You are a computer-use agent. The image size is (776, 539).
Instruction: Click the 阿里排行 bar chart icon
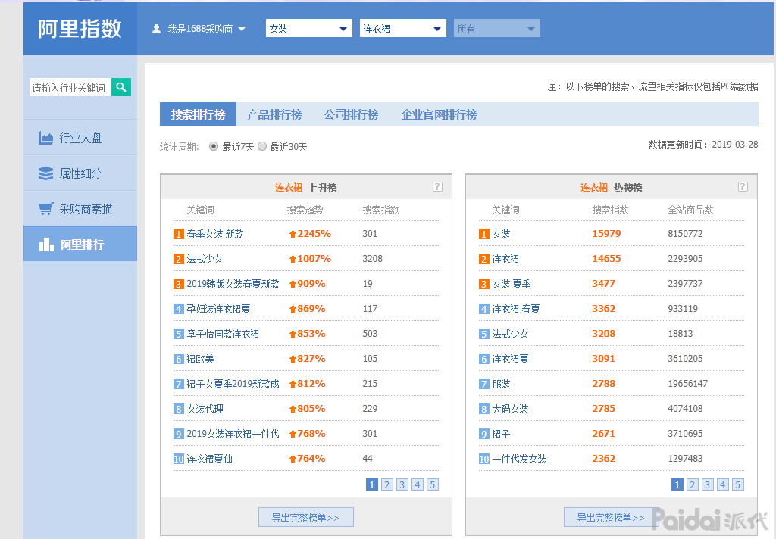coord(46,245)
